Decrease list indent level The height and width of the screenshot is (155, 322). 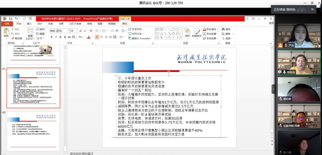tap(112, 31)
